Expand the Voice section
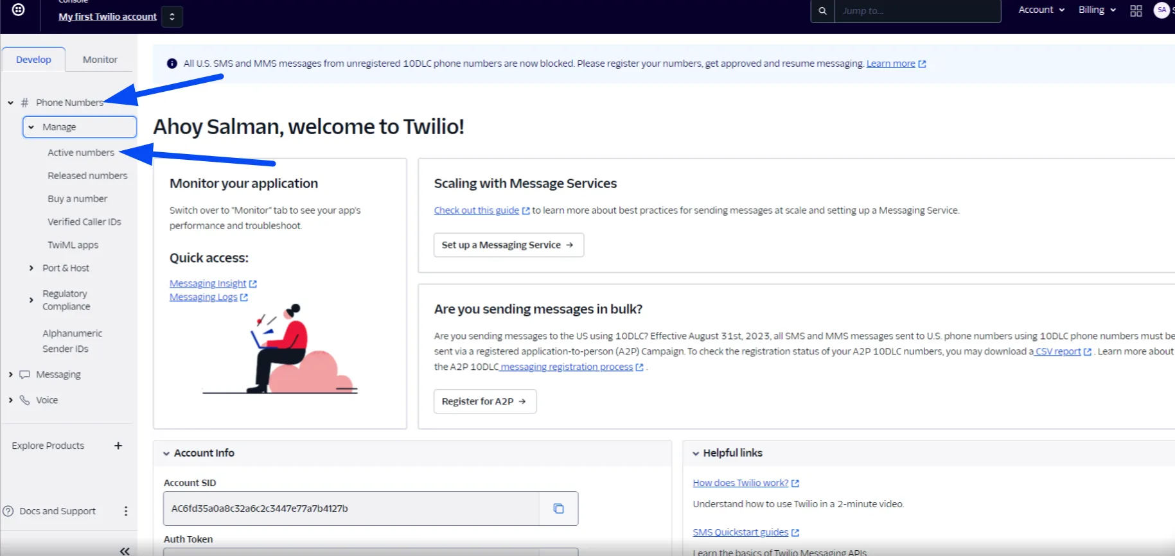The width and height of the screenshot is (1175, 556). pyautogui.click(x=10, y=400)
